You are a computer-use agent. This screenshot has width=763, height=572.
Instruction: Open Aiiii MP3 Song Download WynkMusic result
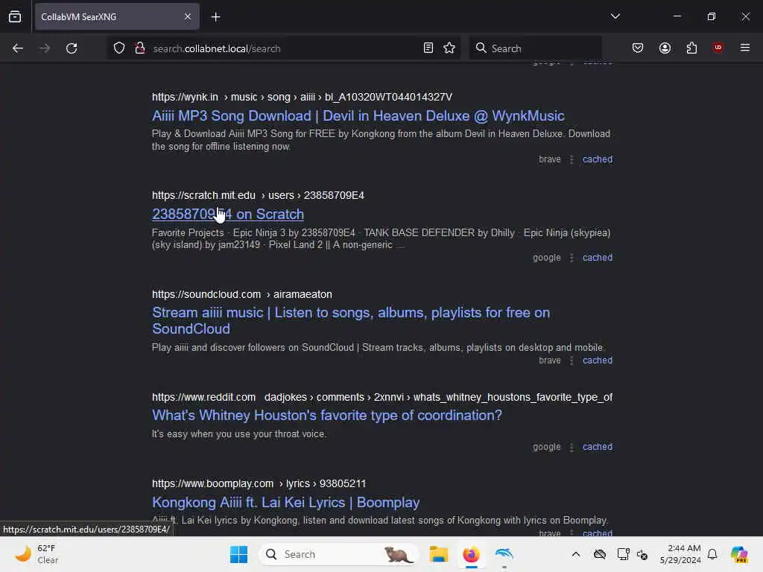(358, 115)
